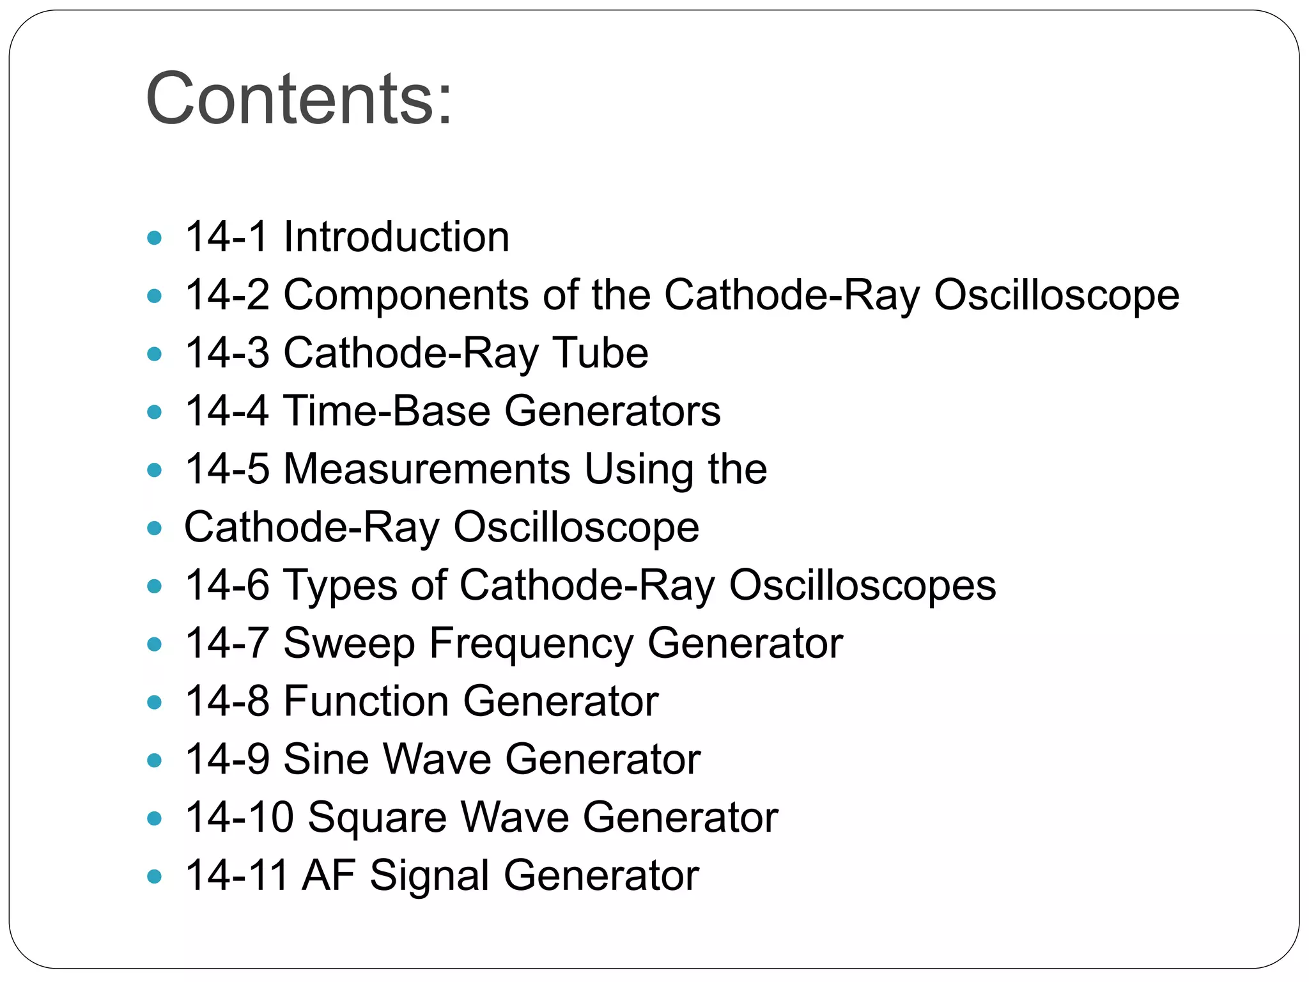This screenshot has width=1309, height=982.
Task: Select the 14-1 Introduction entry
Action: pos(347,237)
